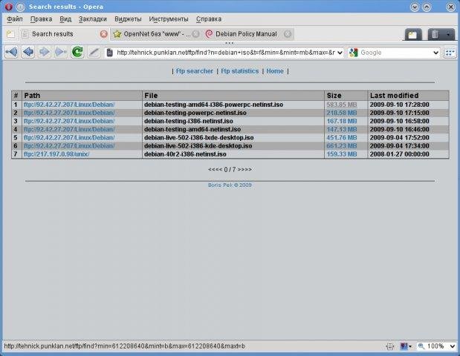Open the ftp://217.197.0.98/unix/ path link
This screenshot has height=356, width=460.
56,154
